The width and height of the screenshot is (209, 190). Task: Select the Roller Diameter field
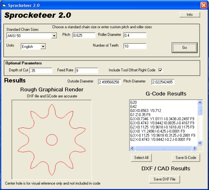(134, 35)
